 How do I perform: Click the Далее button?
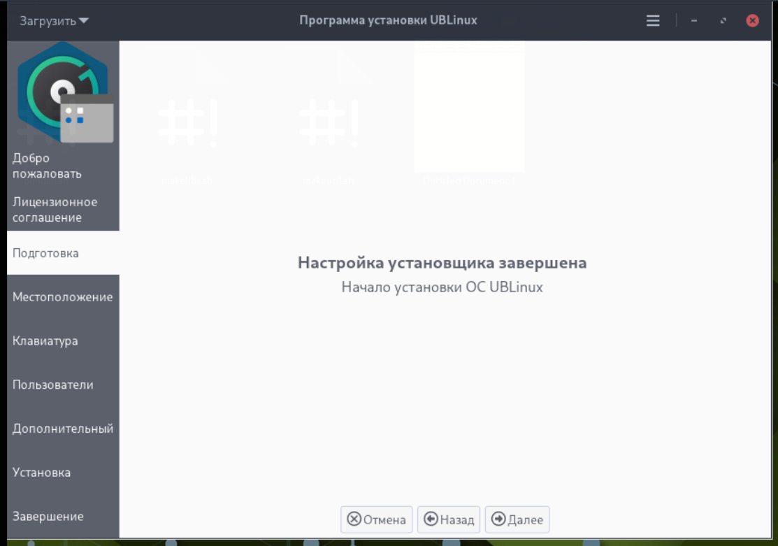[x=517, y=519]
